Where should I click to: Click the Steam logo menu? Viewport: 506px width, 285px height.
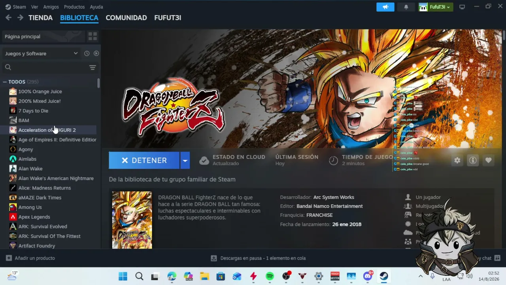tap(15, 7)
